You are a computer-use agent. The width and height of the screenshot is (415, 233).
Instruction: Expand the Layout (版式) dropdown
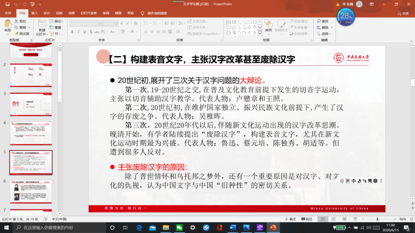click(x=58, y=21)
